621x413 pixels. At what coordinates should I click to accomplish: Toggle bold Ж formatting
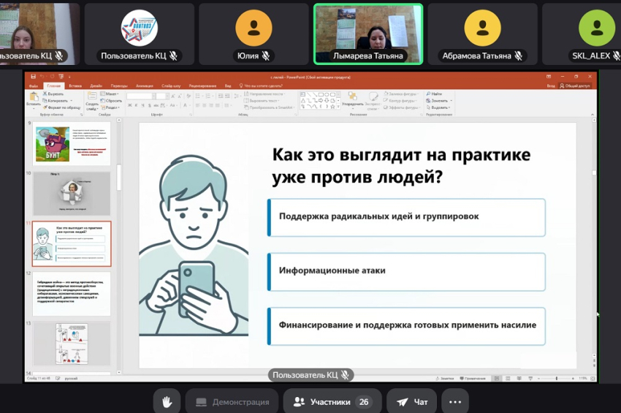(x=130, y=105)
